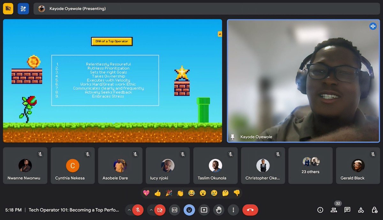Open the 23 others tile
This screenshot has width=383, height=220.
310,165
